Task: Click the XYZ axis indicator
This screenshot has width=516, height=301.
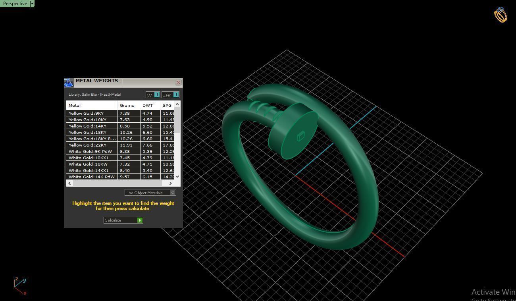Action: [x=20, y=286]
